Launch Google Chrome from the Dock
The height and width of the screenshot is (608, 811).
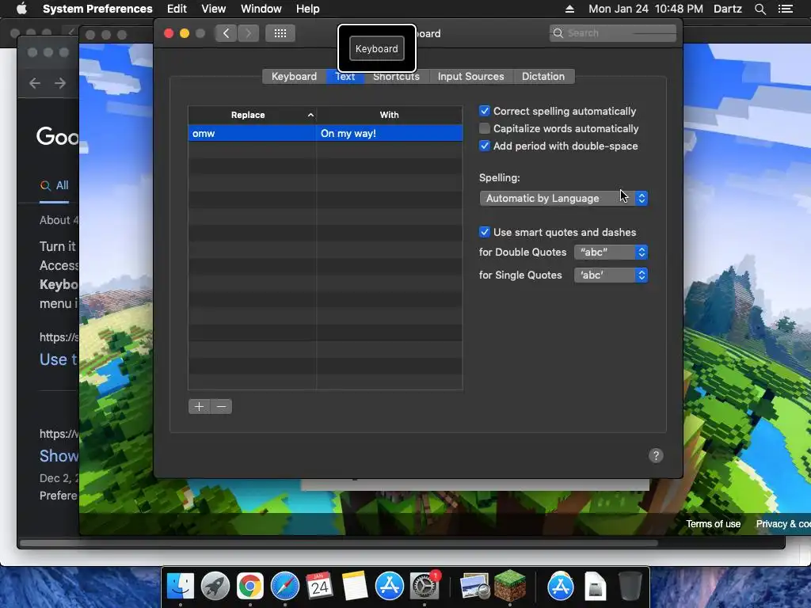[249, 587]
